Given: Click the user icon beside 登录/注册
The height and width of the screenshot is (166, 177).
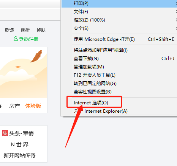Looking at the screenshot, I should (16, 39).
